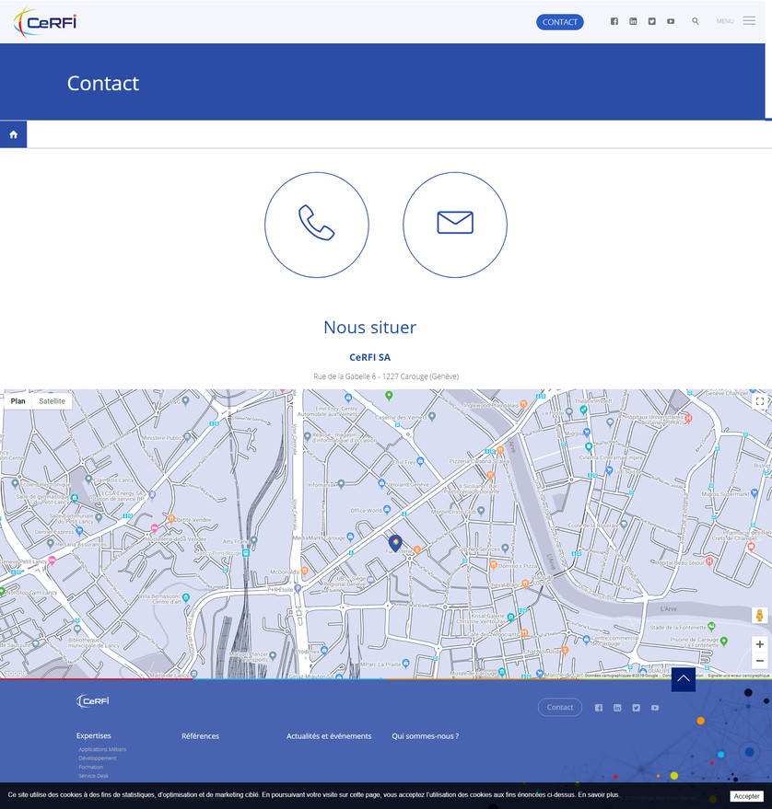This screenshot has height=809, width=772.
Task: Click Stade de la Fontenette marker
Action: click(711, 627)
